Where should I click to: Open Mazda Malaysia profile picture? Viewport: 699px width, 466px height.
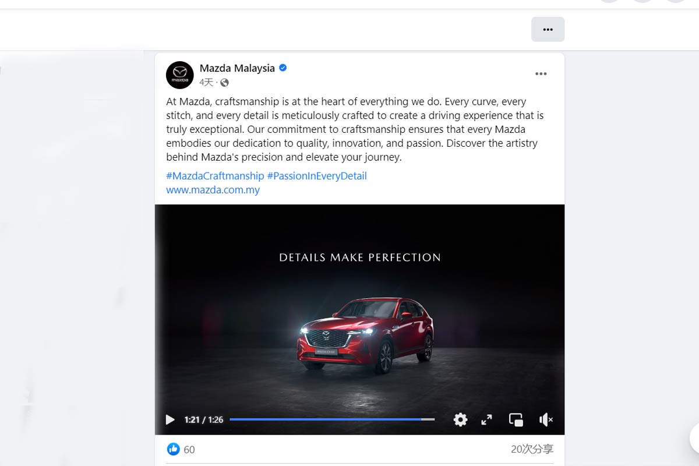coord(179,75)
